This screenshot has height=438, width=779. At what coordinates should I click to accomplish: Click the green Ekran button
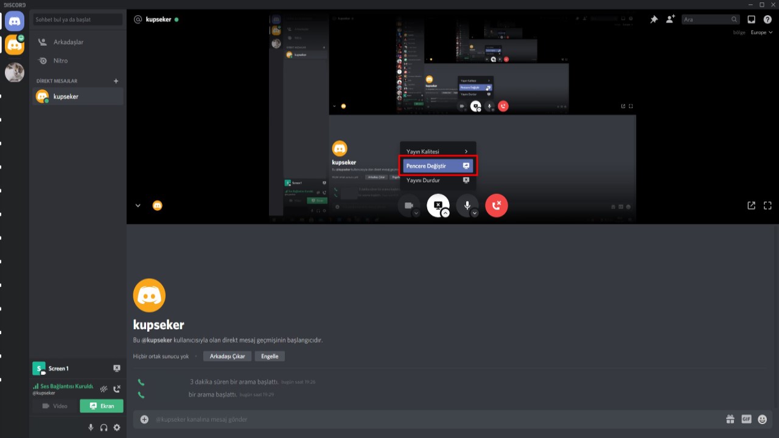(102, 406)
